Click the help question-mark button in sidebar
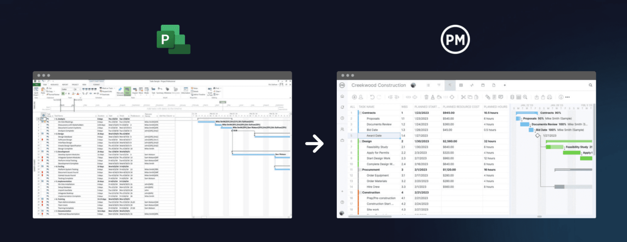The height and width of the screenshot is (242, 627). tap(342, 201)
